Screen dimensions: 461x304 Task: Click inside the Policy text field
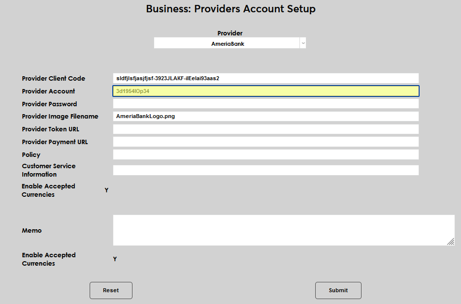tap(265, 155)
